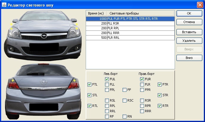Screen dimensions: 205x122
Task: Select the row FLR RPL
Action: click(x=130, y=28)
